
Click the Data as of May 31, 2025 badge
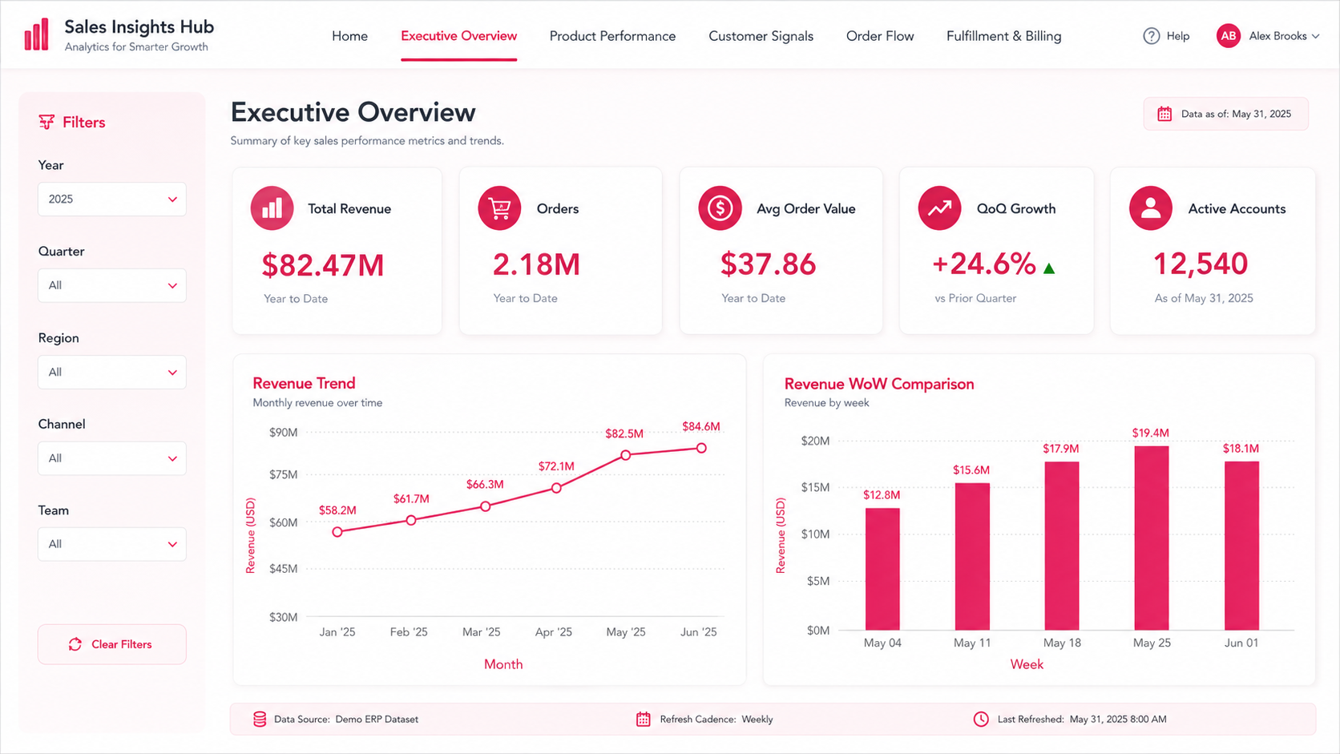(x=1225, y=114)
